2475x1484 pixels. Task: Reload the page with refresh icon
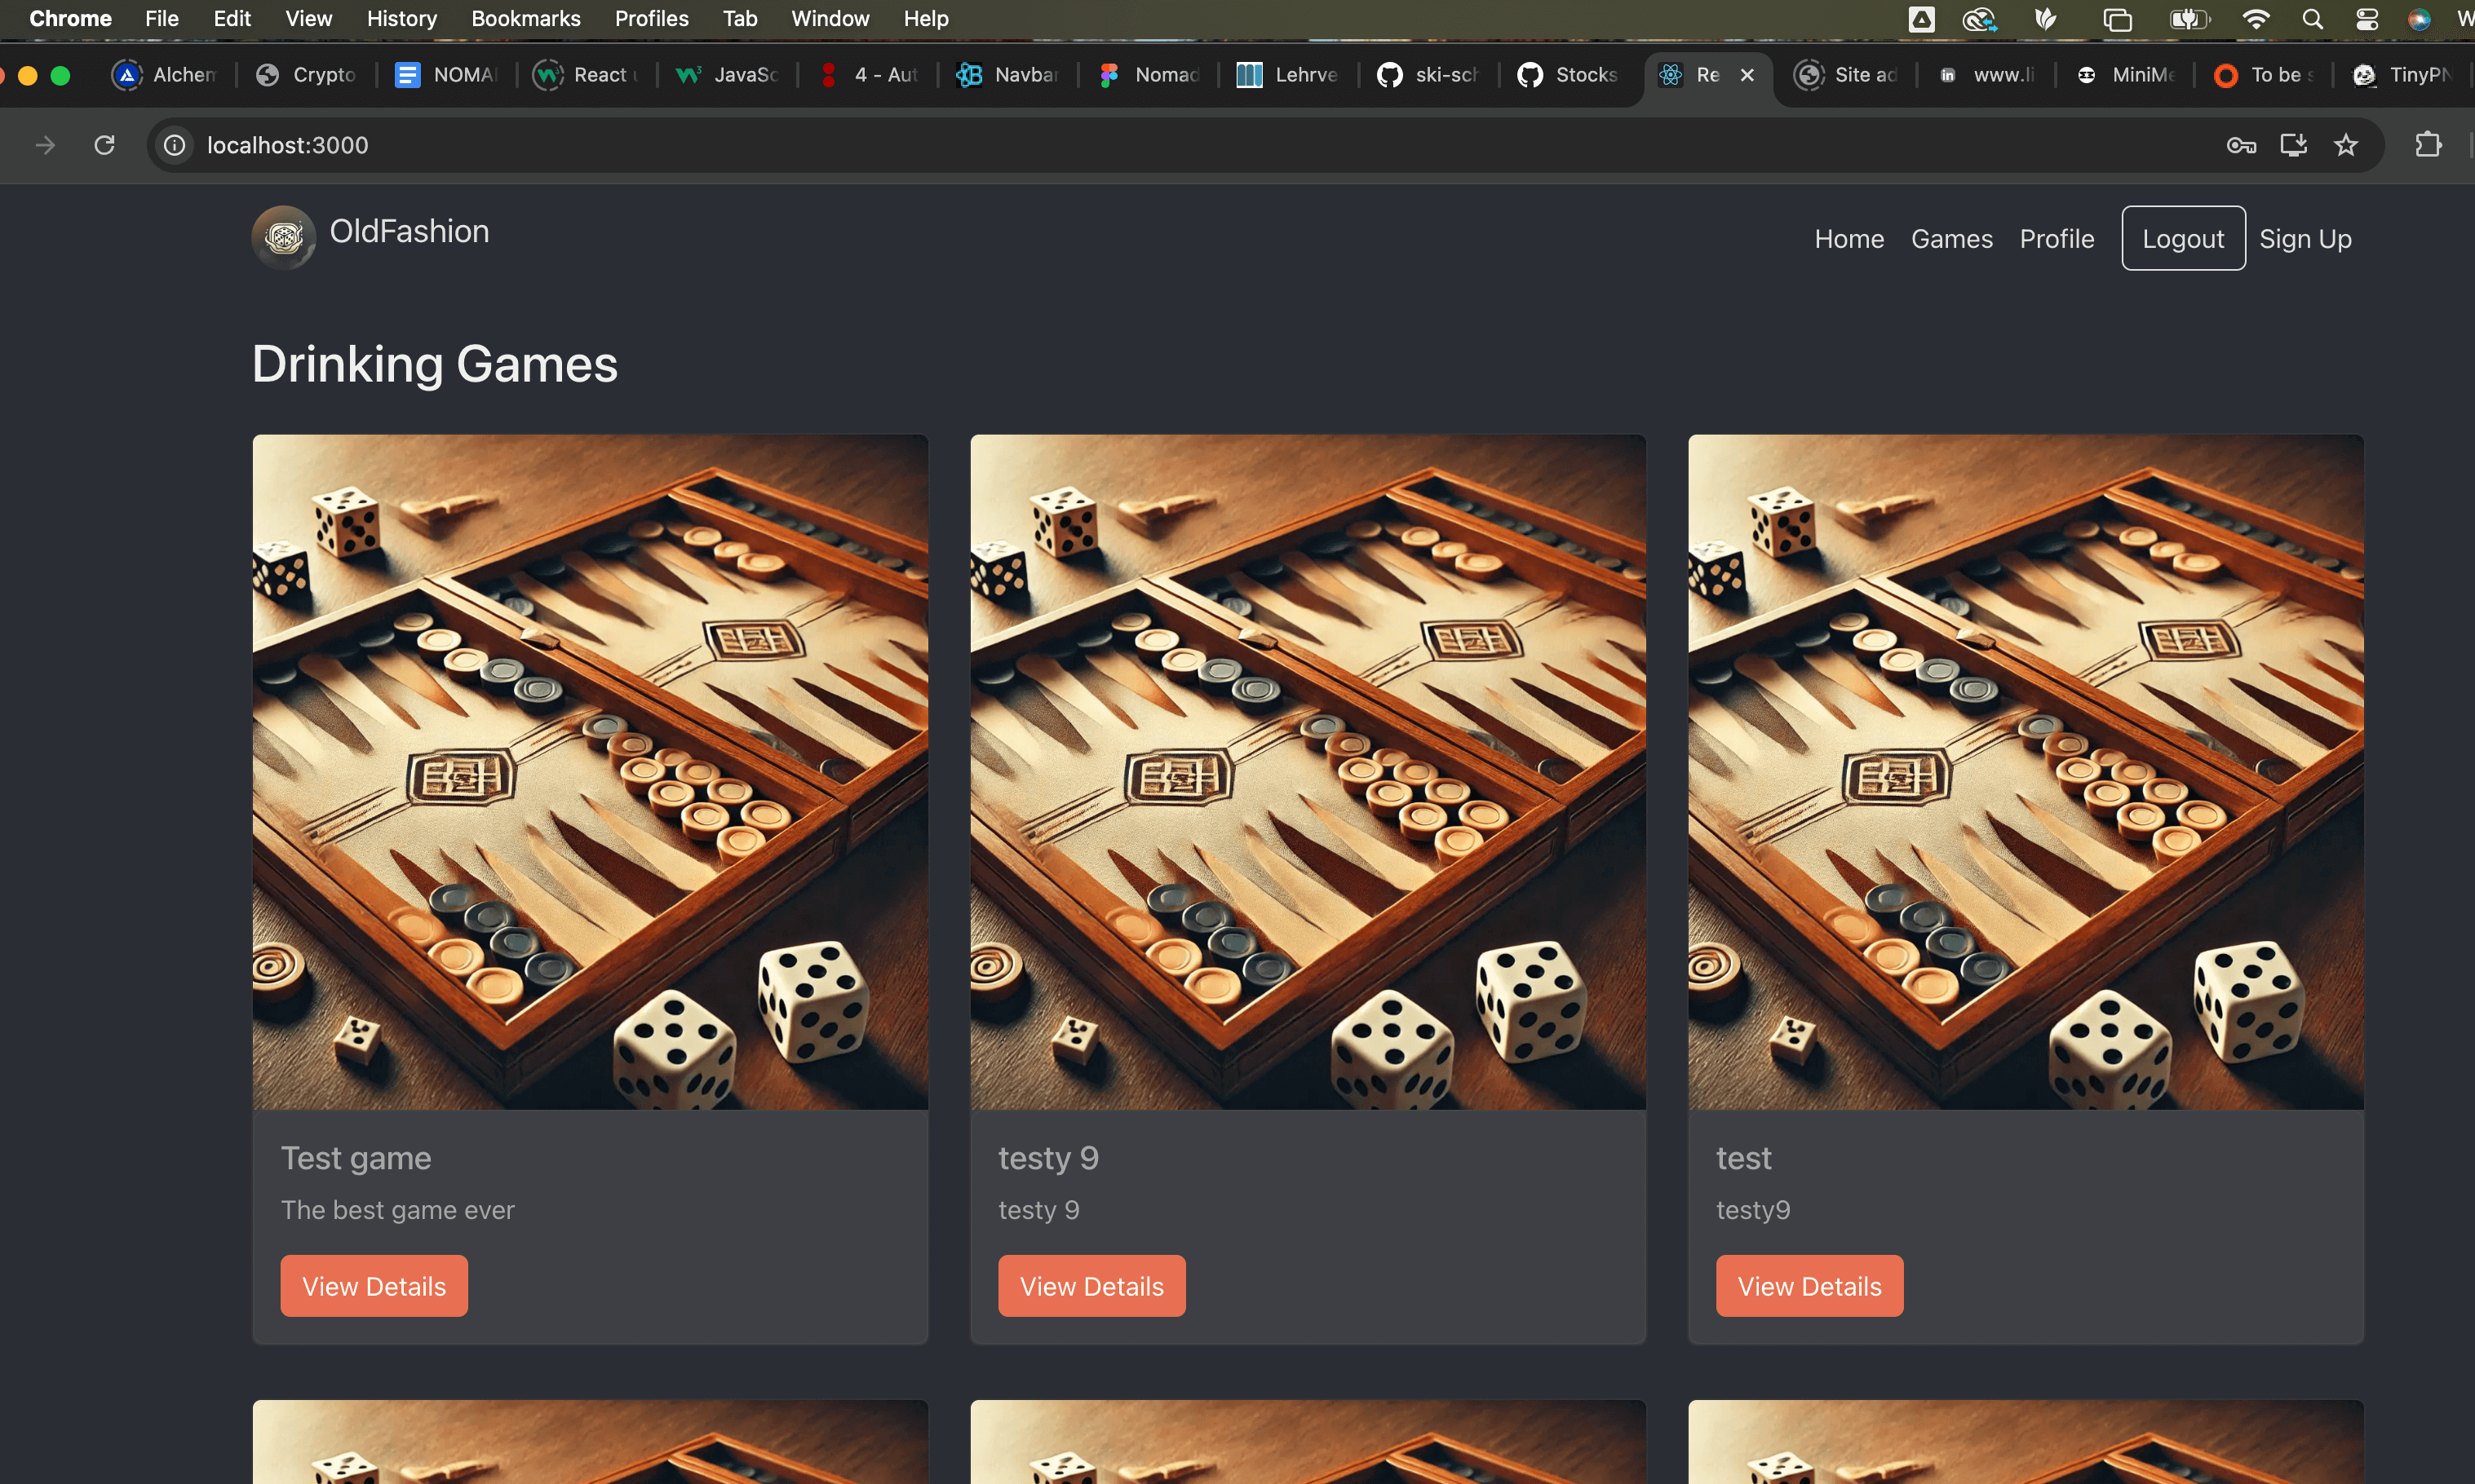[x=104, y=145]
